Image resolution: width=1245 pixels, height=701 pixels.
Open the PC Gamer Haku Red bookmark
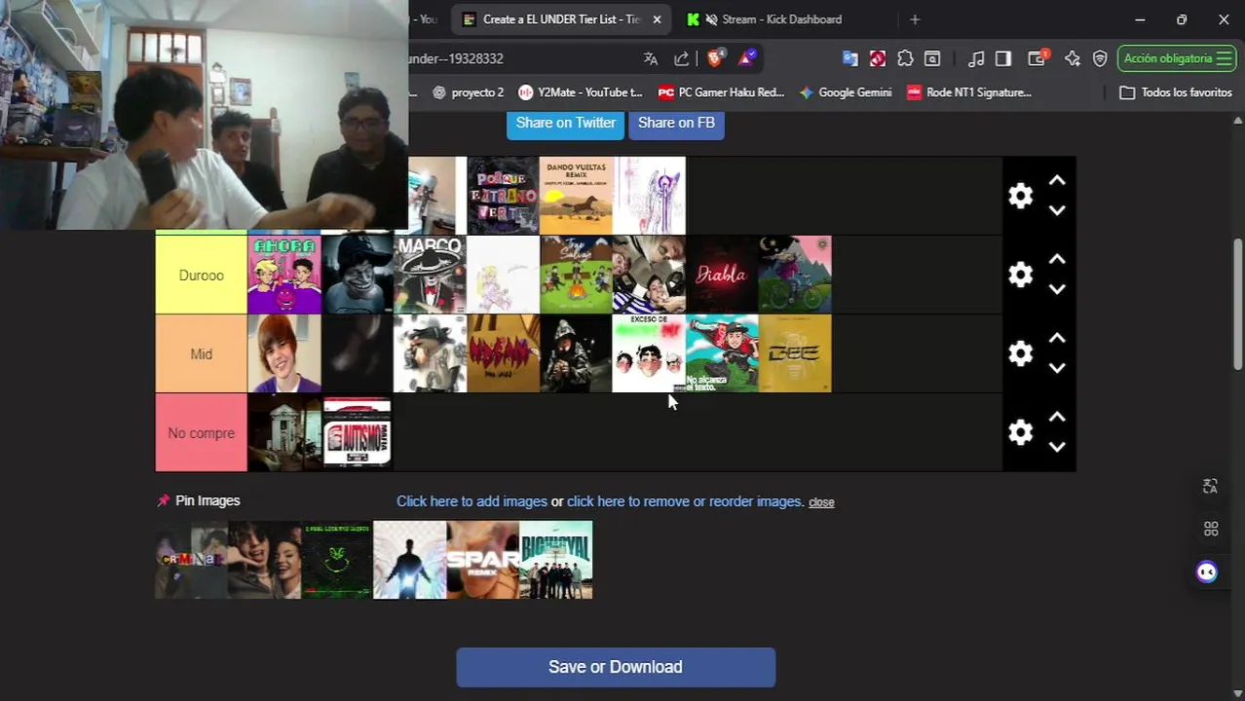point(721,92)
